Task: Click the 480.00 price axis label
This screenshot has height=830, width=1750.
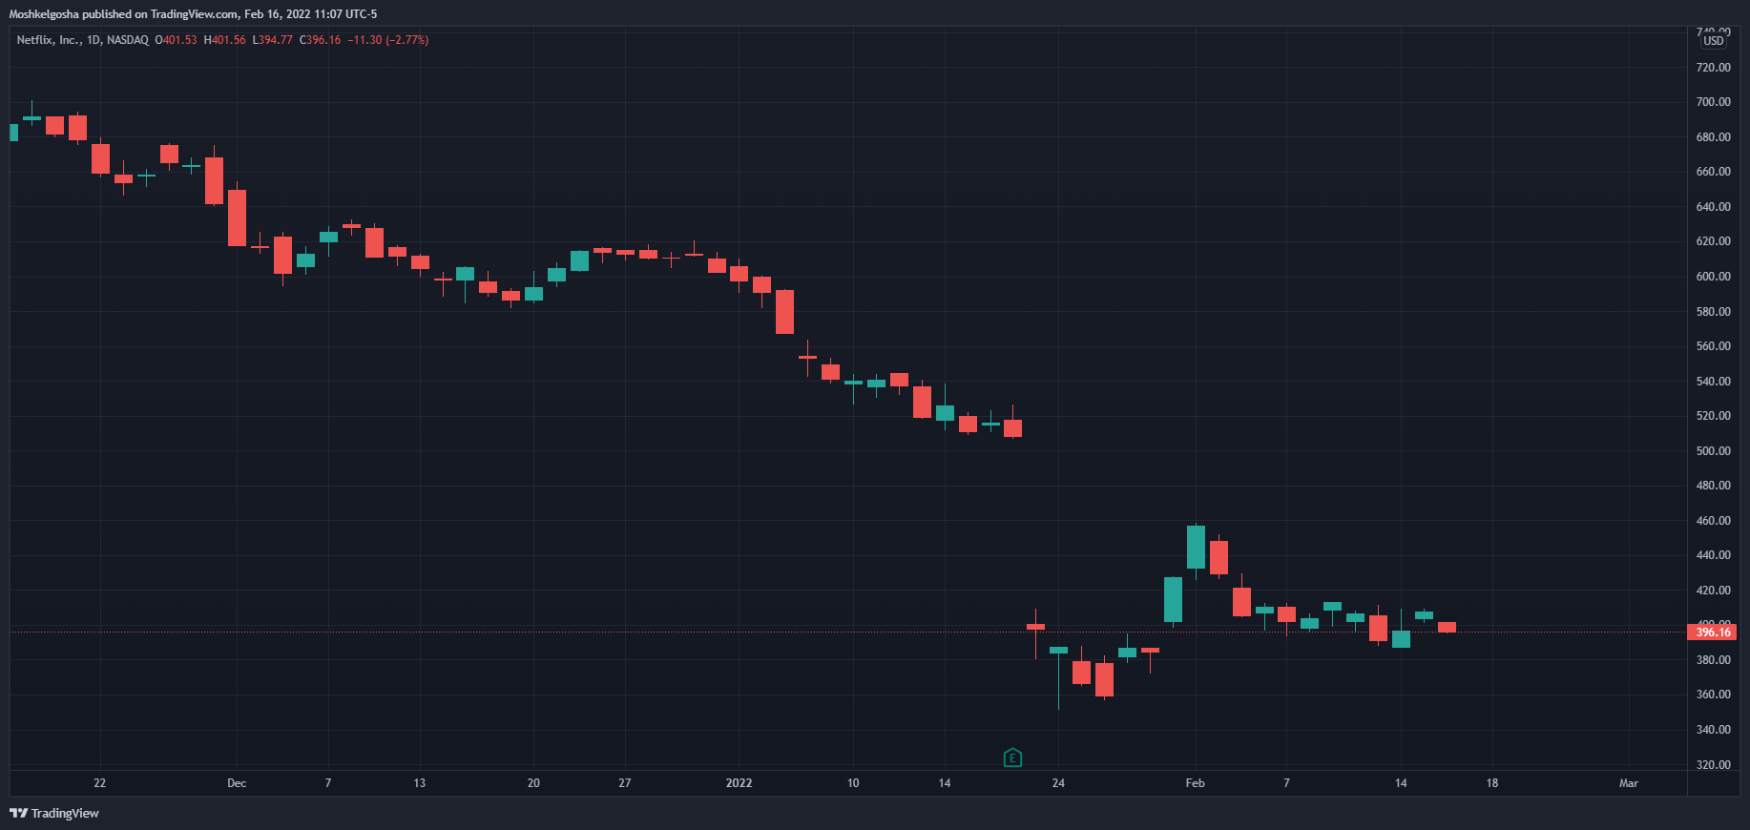Action: tap(1713, 486)
